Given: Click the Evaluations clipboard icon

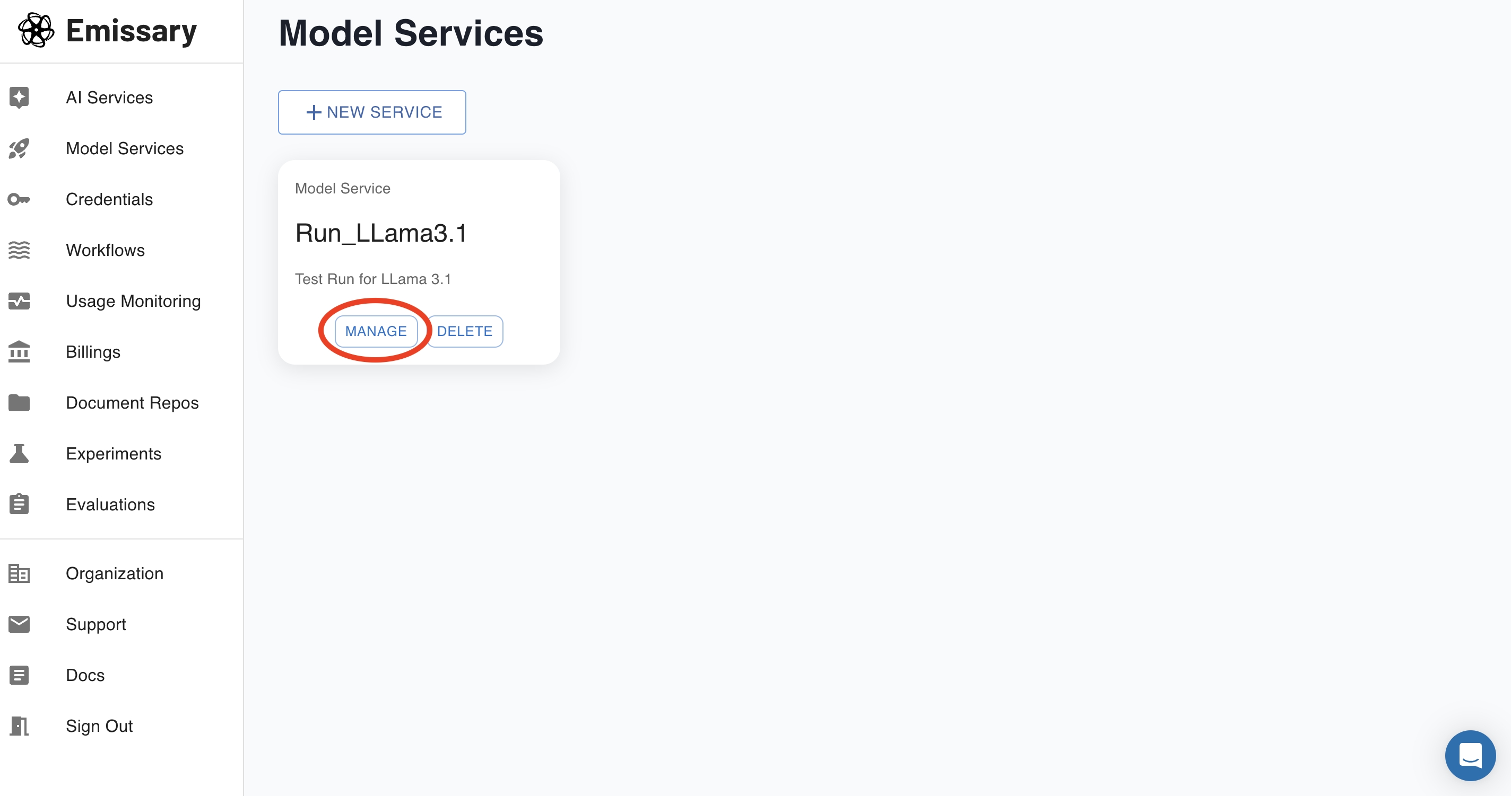Looking at the screenshot, I should pos(19,503).
